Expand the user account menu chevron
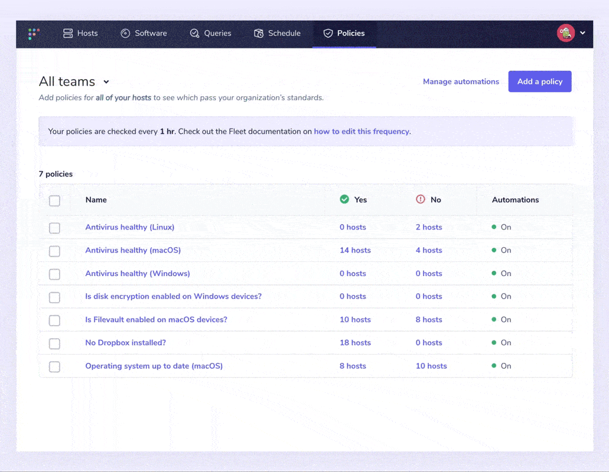 (582, 33)
